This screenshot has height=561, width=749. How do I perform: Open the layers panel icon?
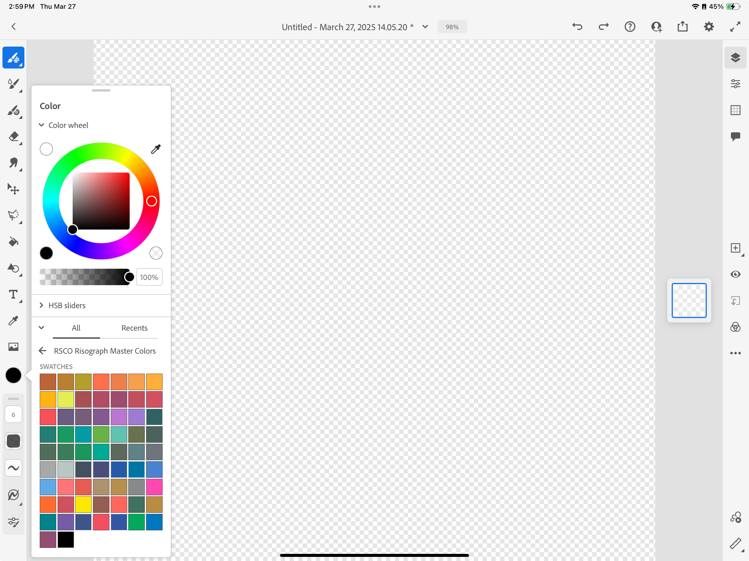pos(736,58)
